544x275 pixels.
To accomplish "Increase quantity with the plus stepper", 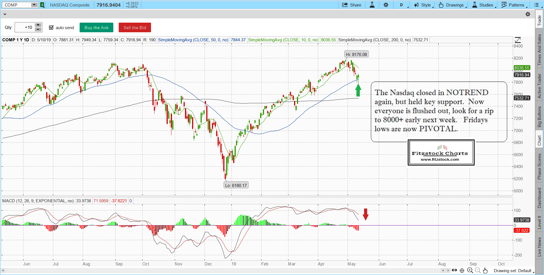I will click(38, 25).
